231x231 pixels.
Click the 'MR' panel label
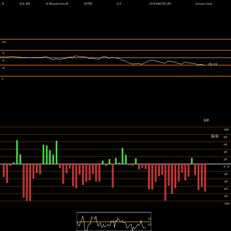click(x=206, y=120)
